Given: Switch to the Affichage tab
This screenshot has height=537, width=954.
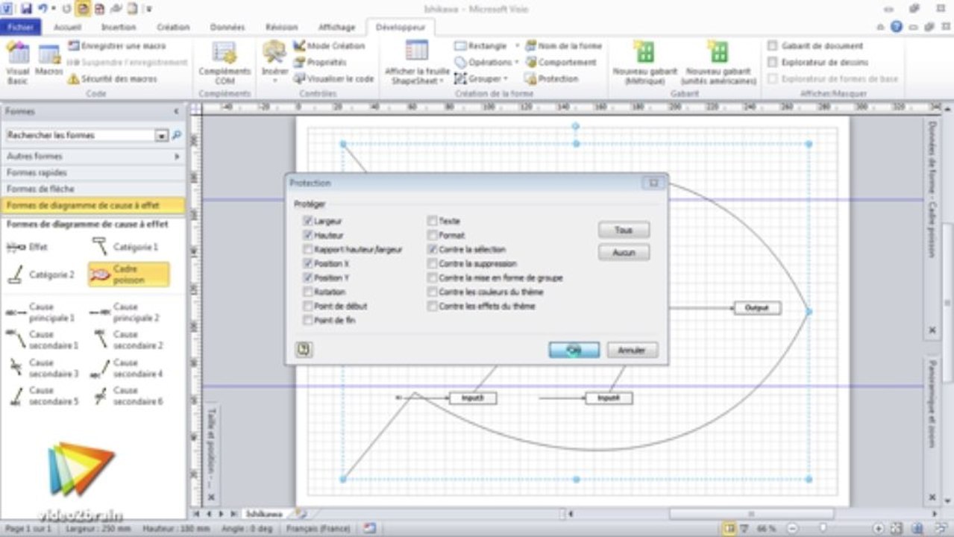Looking at the screenshot, I should point(336,27).
